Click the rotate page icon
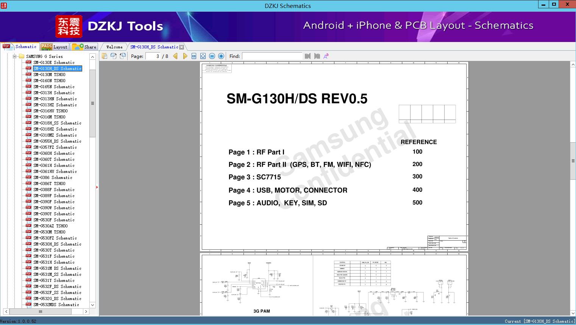The width and height of the screenshot is (576, 325). (113, 56)
